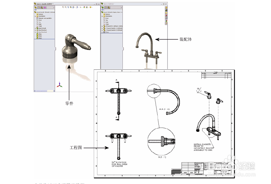
Task: Open View Orientation dropdown arrow in part window
Action: [75, 7]
